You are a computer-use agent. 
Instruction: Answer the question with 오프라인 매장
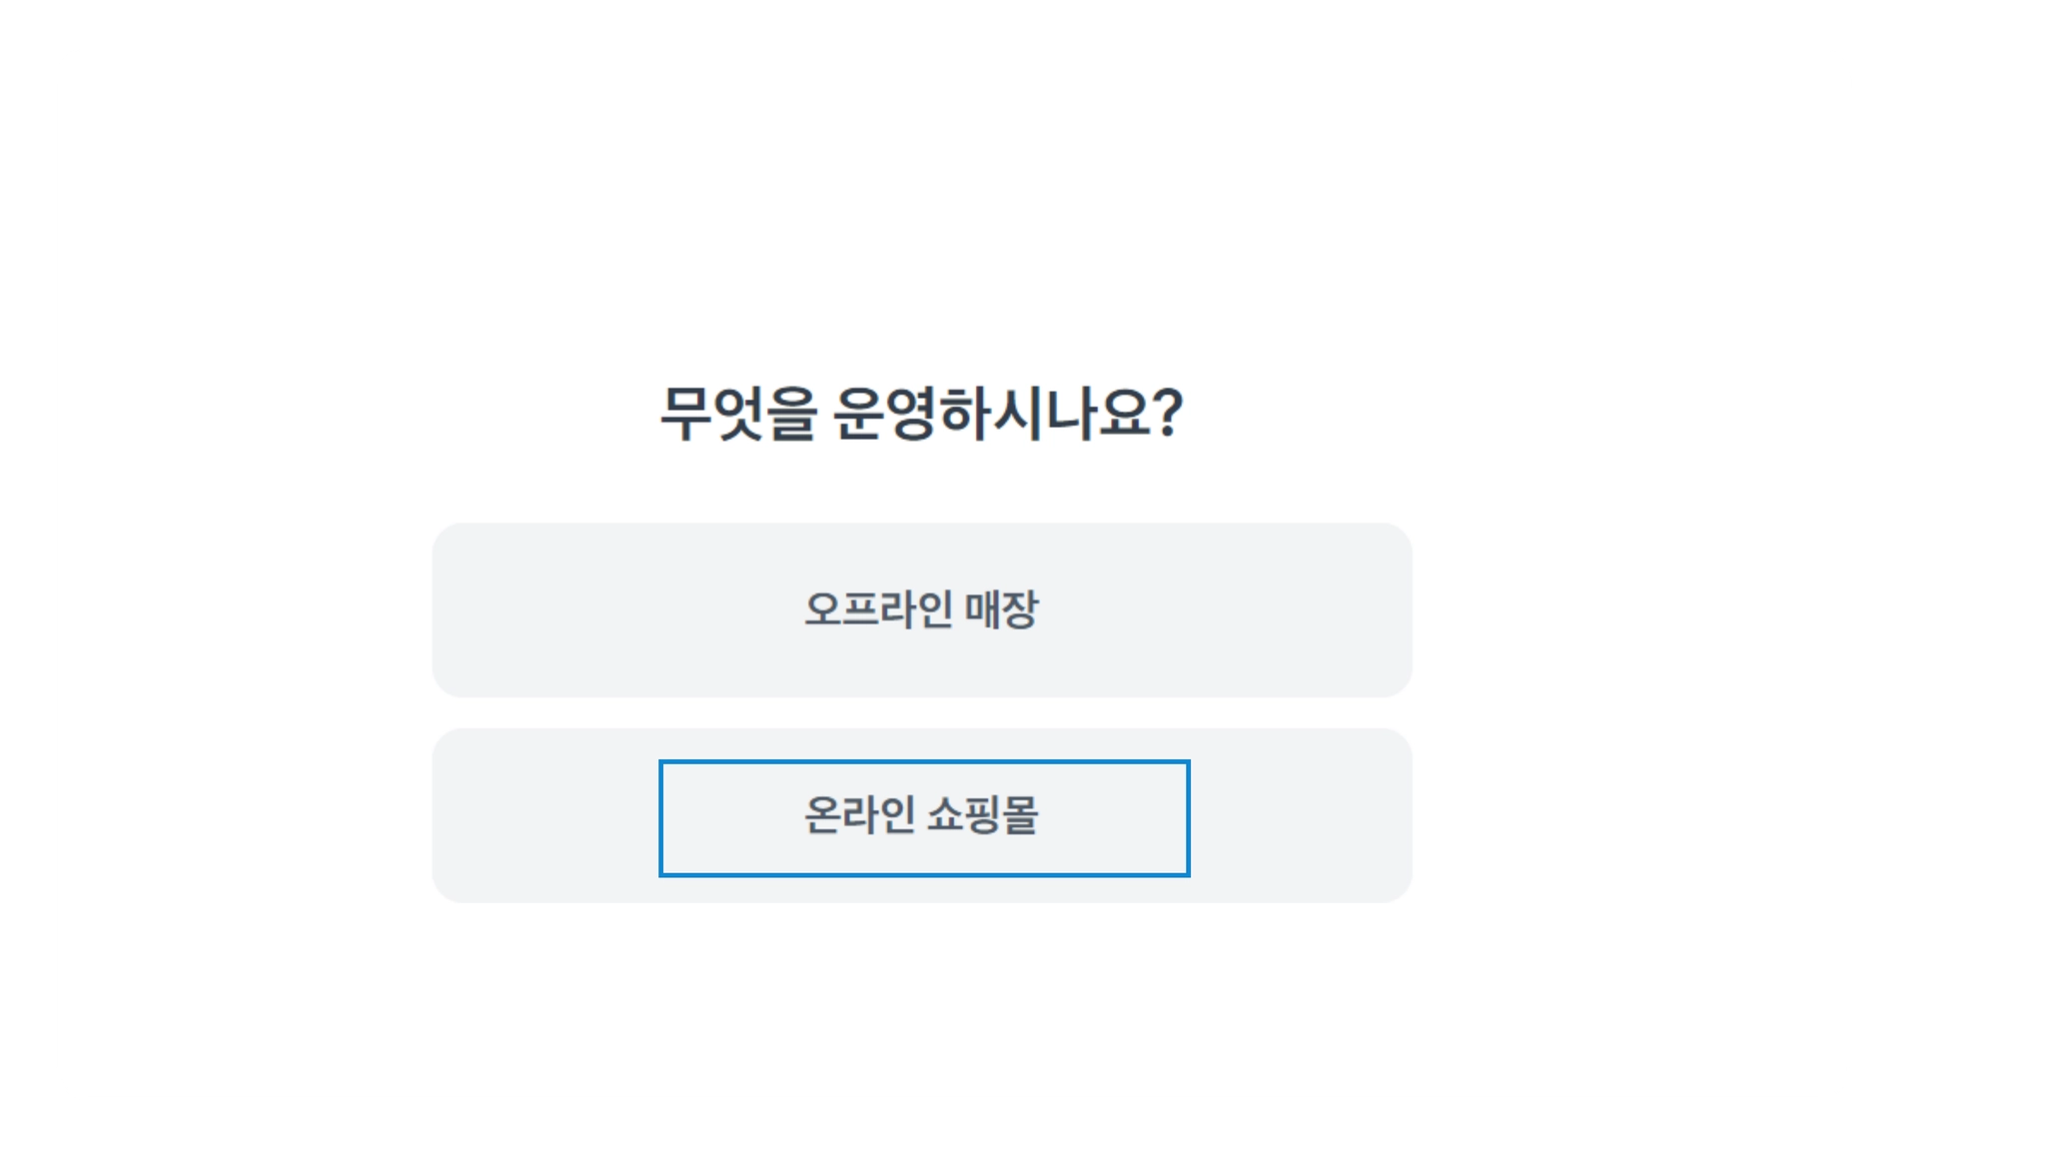coord(921,609)
